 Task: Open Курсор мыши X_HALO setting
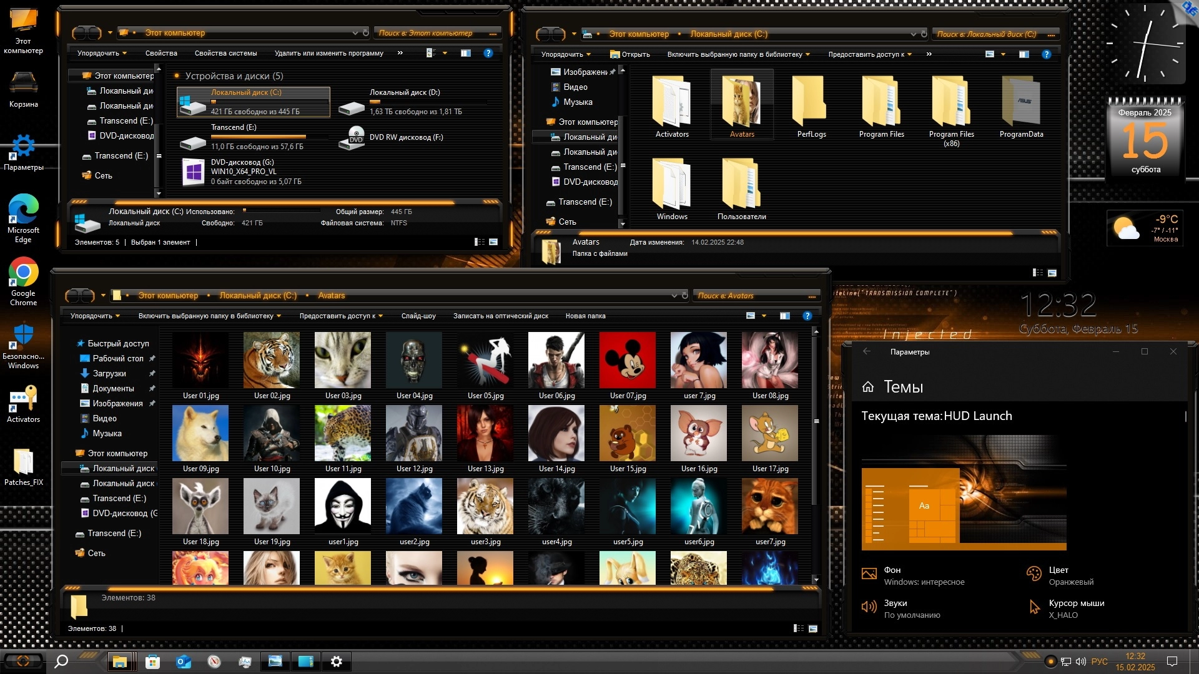(1075, 608)
